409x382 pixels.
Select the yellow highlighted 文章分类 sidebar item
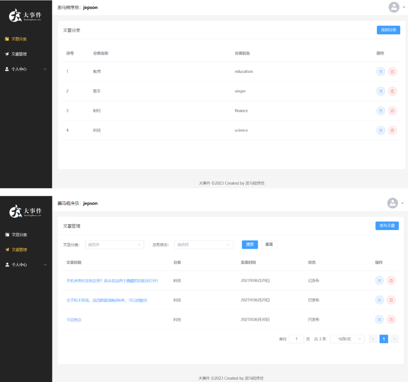tap(19, 39)
